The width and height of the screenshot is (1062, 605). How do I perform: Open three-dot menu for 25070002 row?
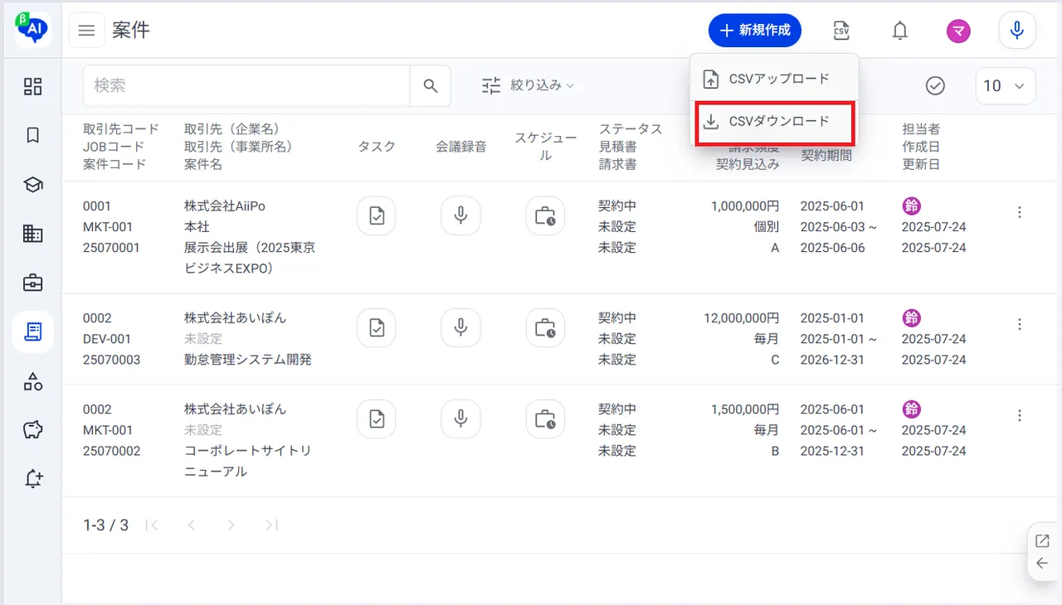click(1020, 415)
